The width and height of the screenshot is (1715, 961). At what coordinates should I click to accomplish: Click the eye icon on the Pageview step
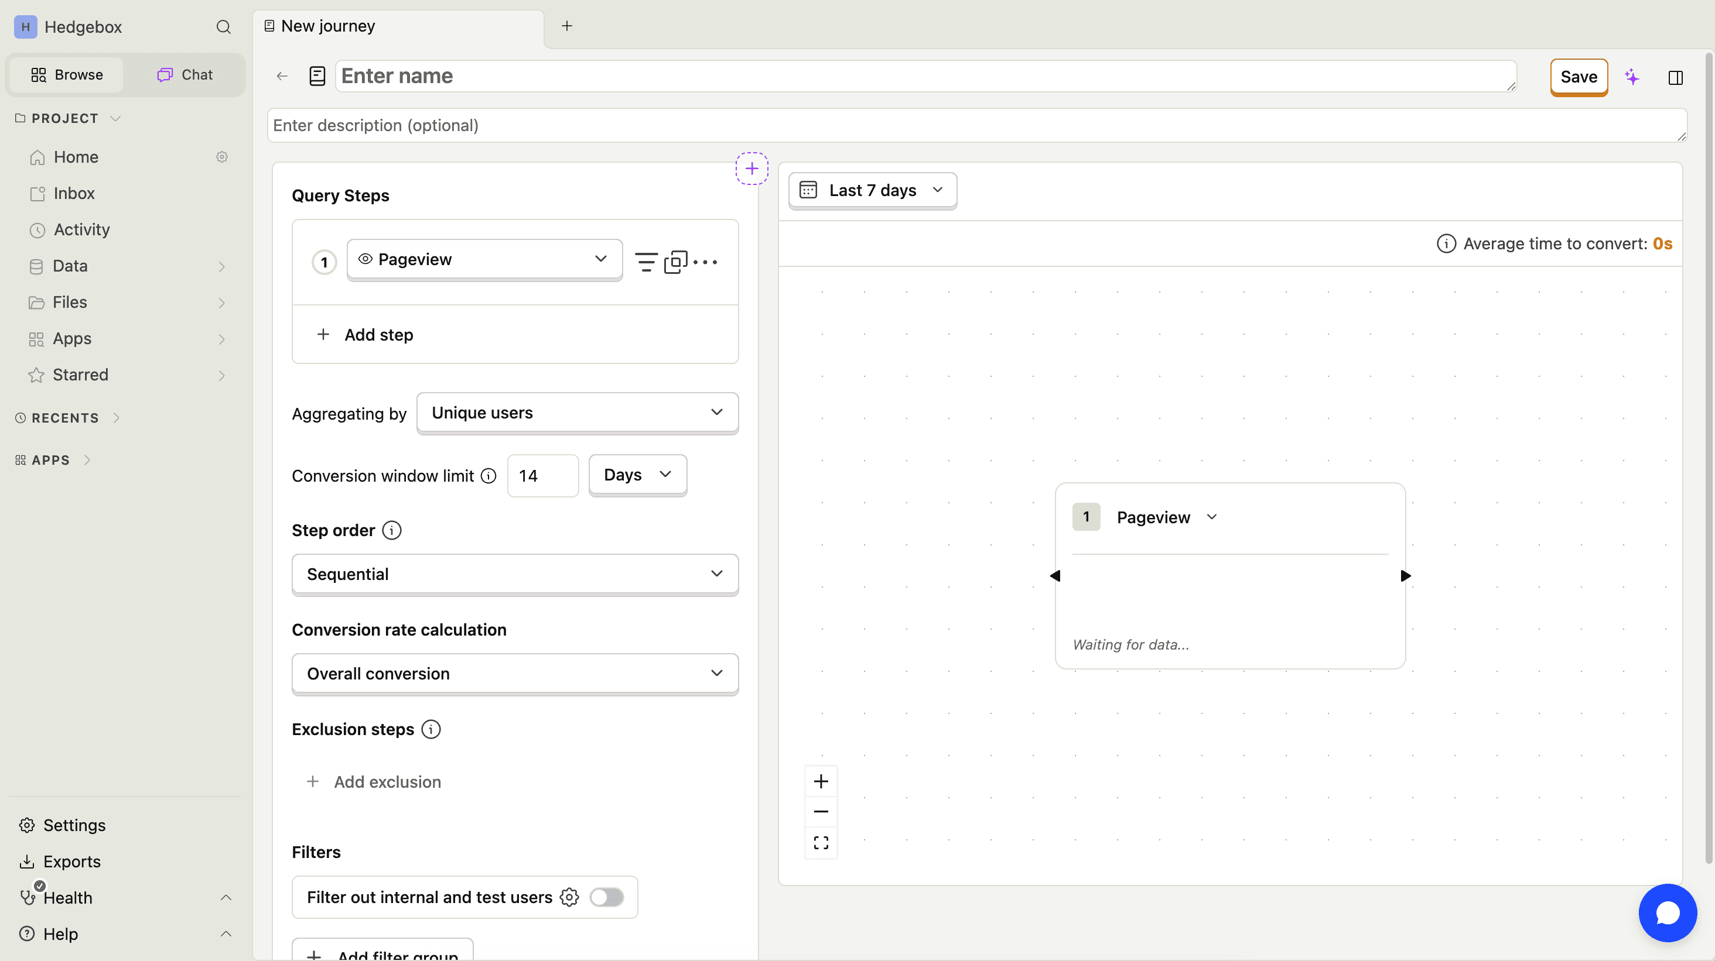pos(364,259)
